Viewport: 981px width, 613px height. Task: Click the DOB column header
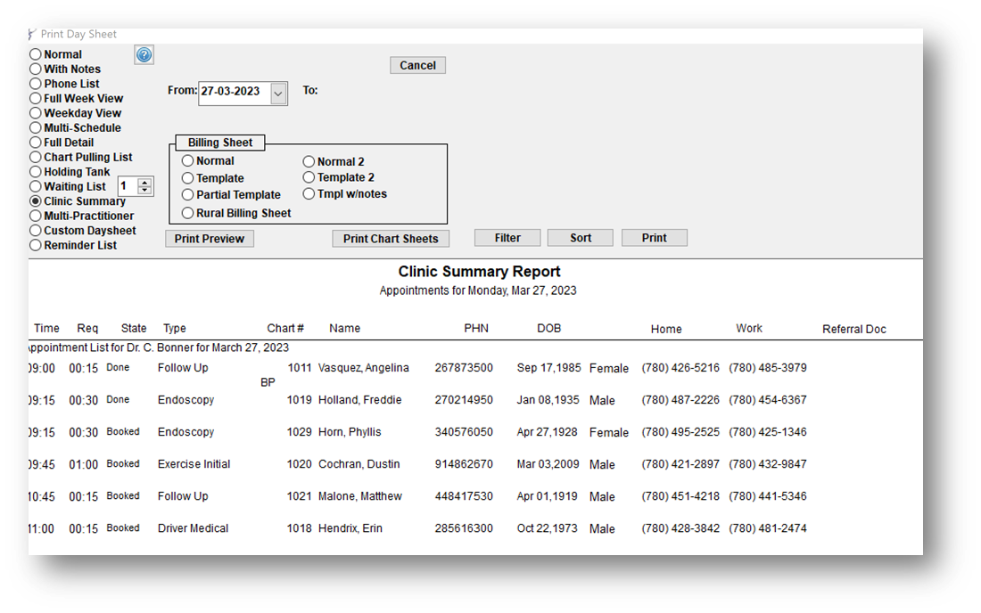(548, 328)
